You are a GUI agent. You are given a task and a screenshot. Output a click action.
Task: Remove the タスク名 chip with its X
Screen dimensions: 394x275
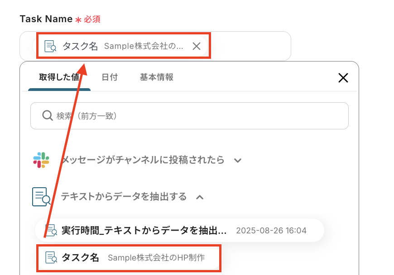pyautogui.click(x=196, y=46)
